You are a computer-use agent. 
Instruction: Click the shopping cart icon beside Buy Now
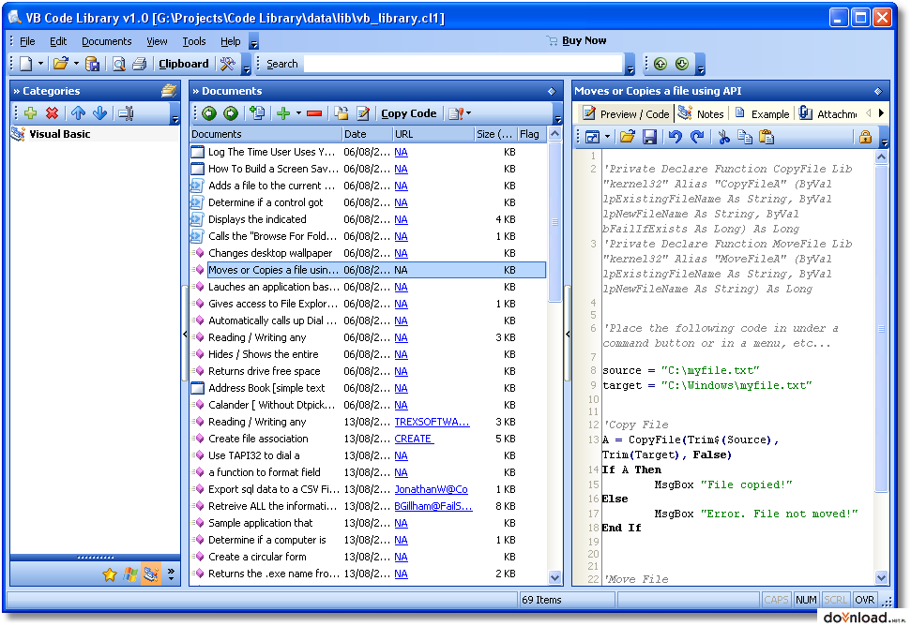[x=552, y=40]
